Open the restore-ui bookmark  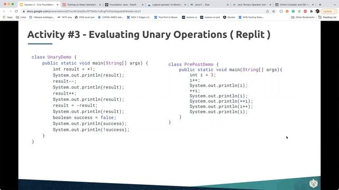190,17
